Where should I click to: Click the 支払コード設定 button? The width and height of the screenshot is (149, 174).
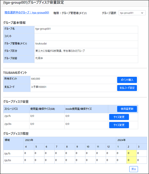tap(127, 88)
